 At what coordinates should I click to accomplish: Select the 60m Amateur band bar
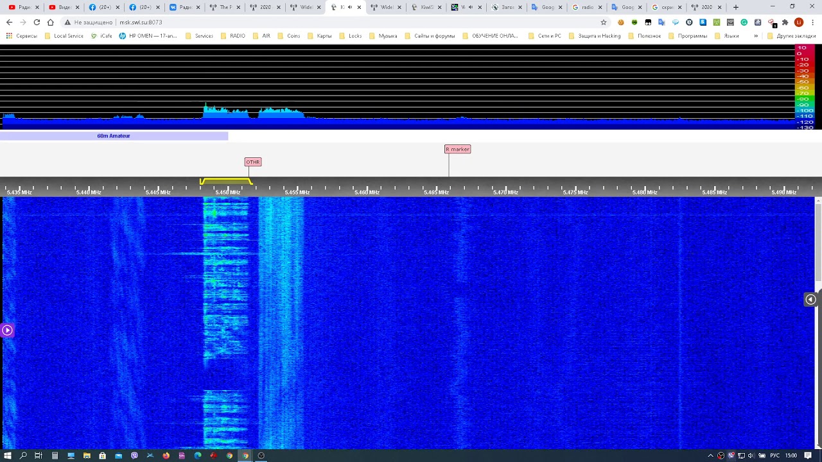click(114, 136)
